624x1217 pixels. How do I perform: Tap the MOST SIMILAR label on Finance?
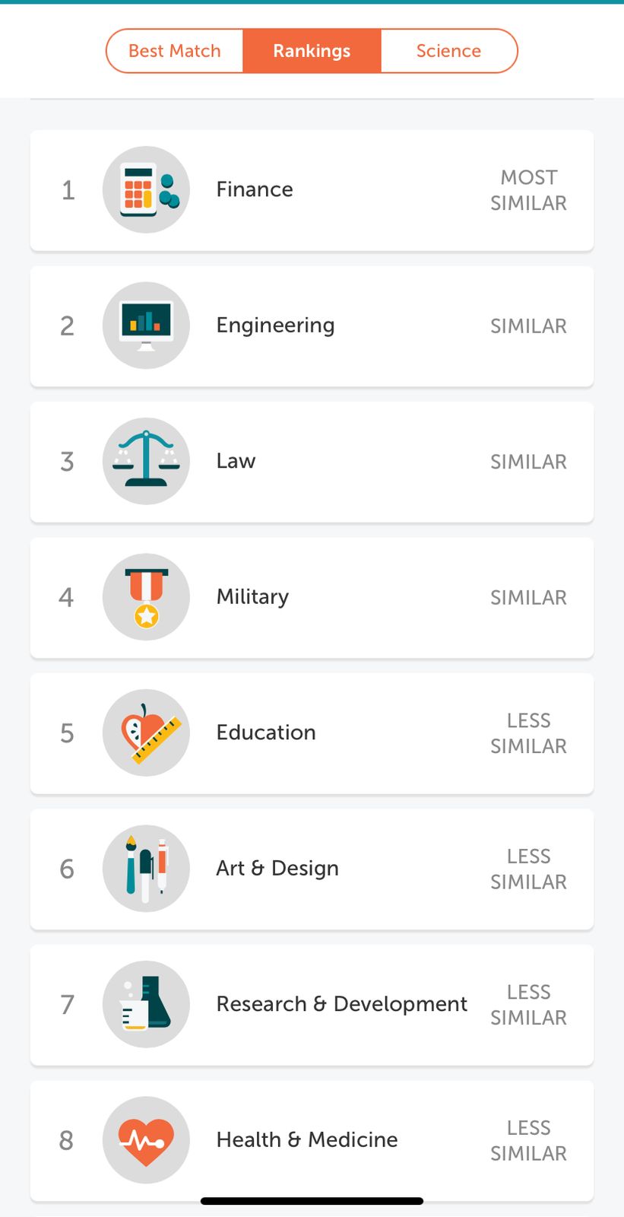(528, 190)
